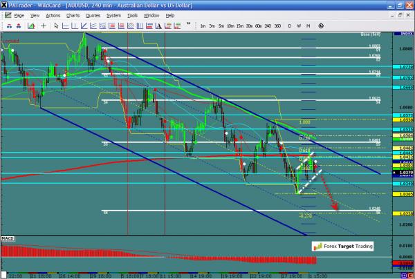Toggle the daily D timeframe

point(289,26)
